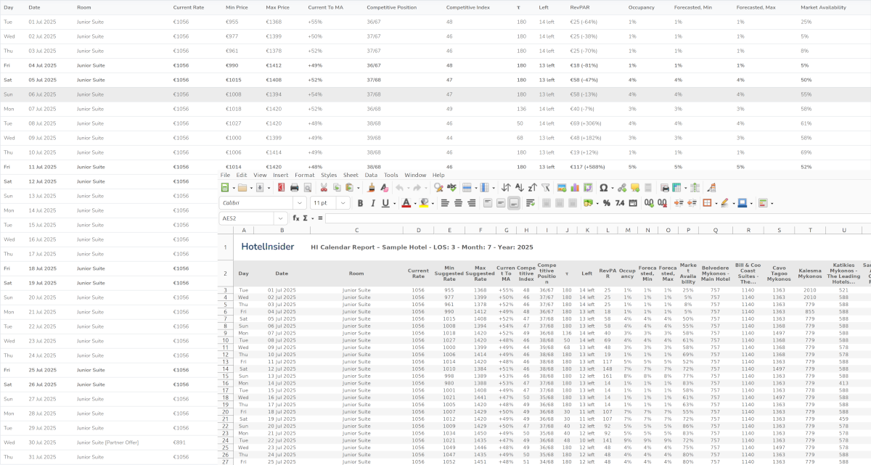Apply red font color swatch
This screenshot has width=871, height=465.
[406, 203]
